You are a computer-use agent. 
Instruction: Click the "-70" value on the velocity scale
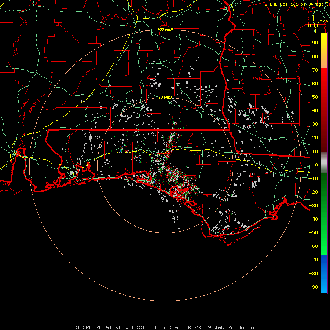[x=313, y=260]
